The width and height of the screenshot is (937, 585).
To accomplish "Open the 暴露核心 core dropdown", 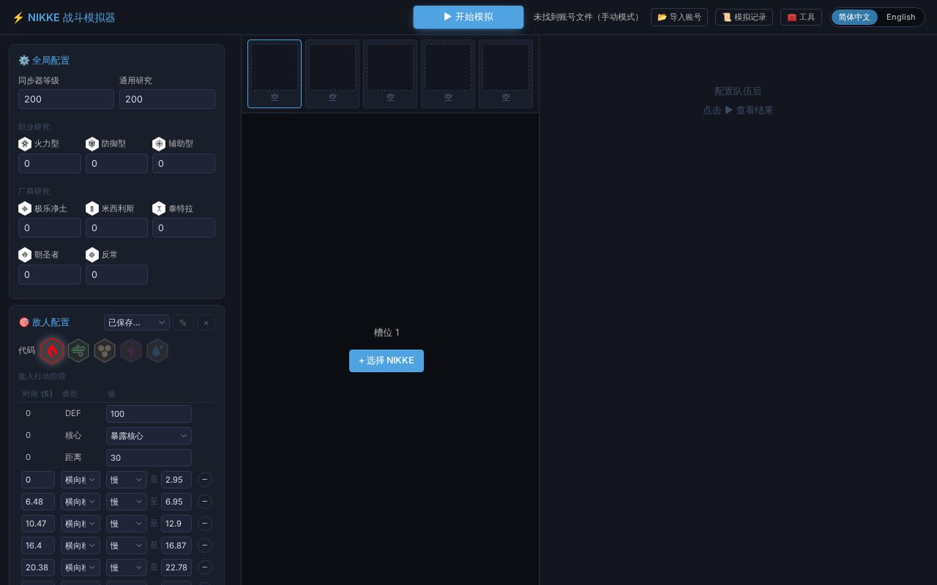I will [x=149, y=436].
